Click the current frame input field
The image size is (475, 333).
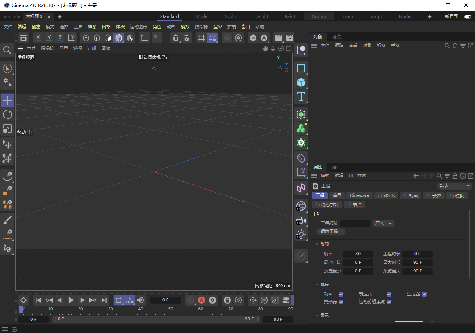pyautogui.click(x=166, y=300)
